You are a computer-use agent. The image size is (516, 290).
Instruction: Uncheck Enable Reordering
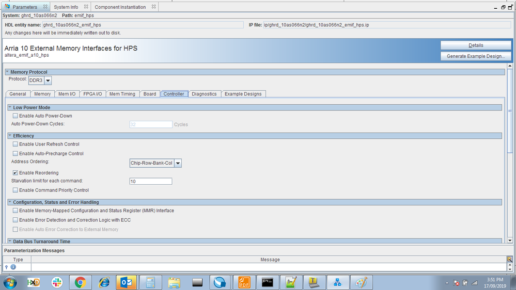15,173
